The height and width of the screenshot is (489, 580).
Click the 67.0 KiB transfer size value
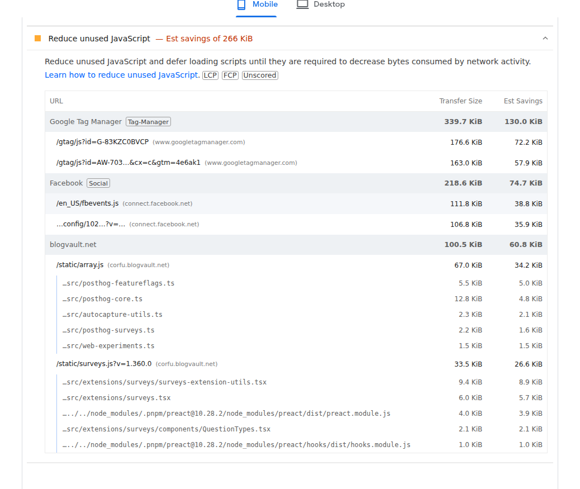pyautogui.click(x=468, y=265)
